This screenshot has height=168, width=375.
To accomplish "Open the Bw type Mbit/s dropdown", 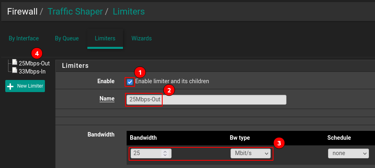I will 250,153.
